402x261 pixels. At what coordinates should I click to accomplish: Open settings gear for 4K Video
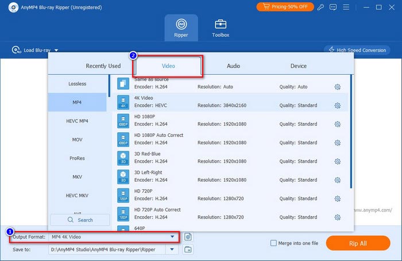(x=338, y=105)
